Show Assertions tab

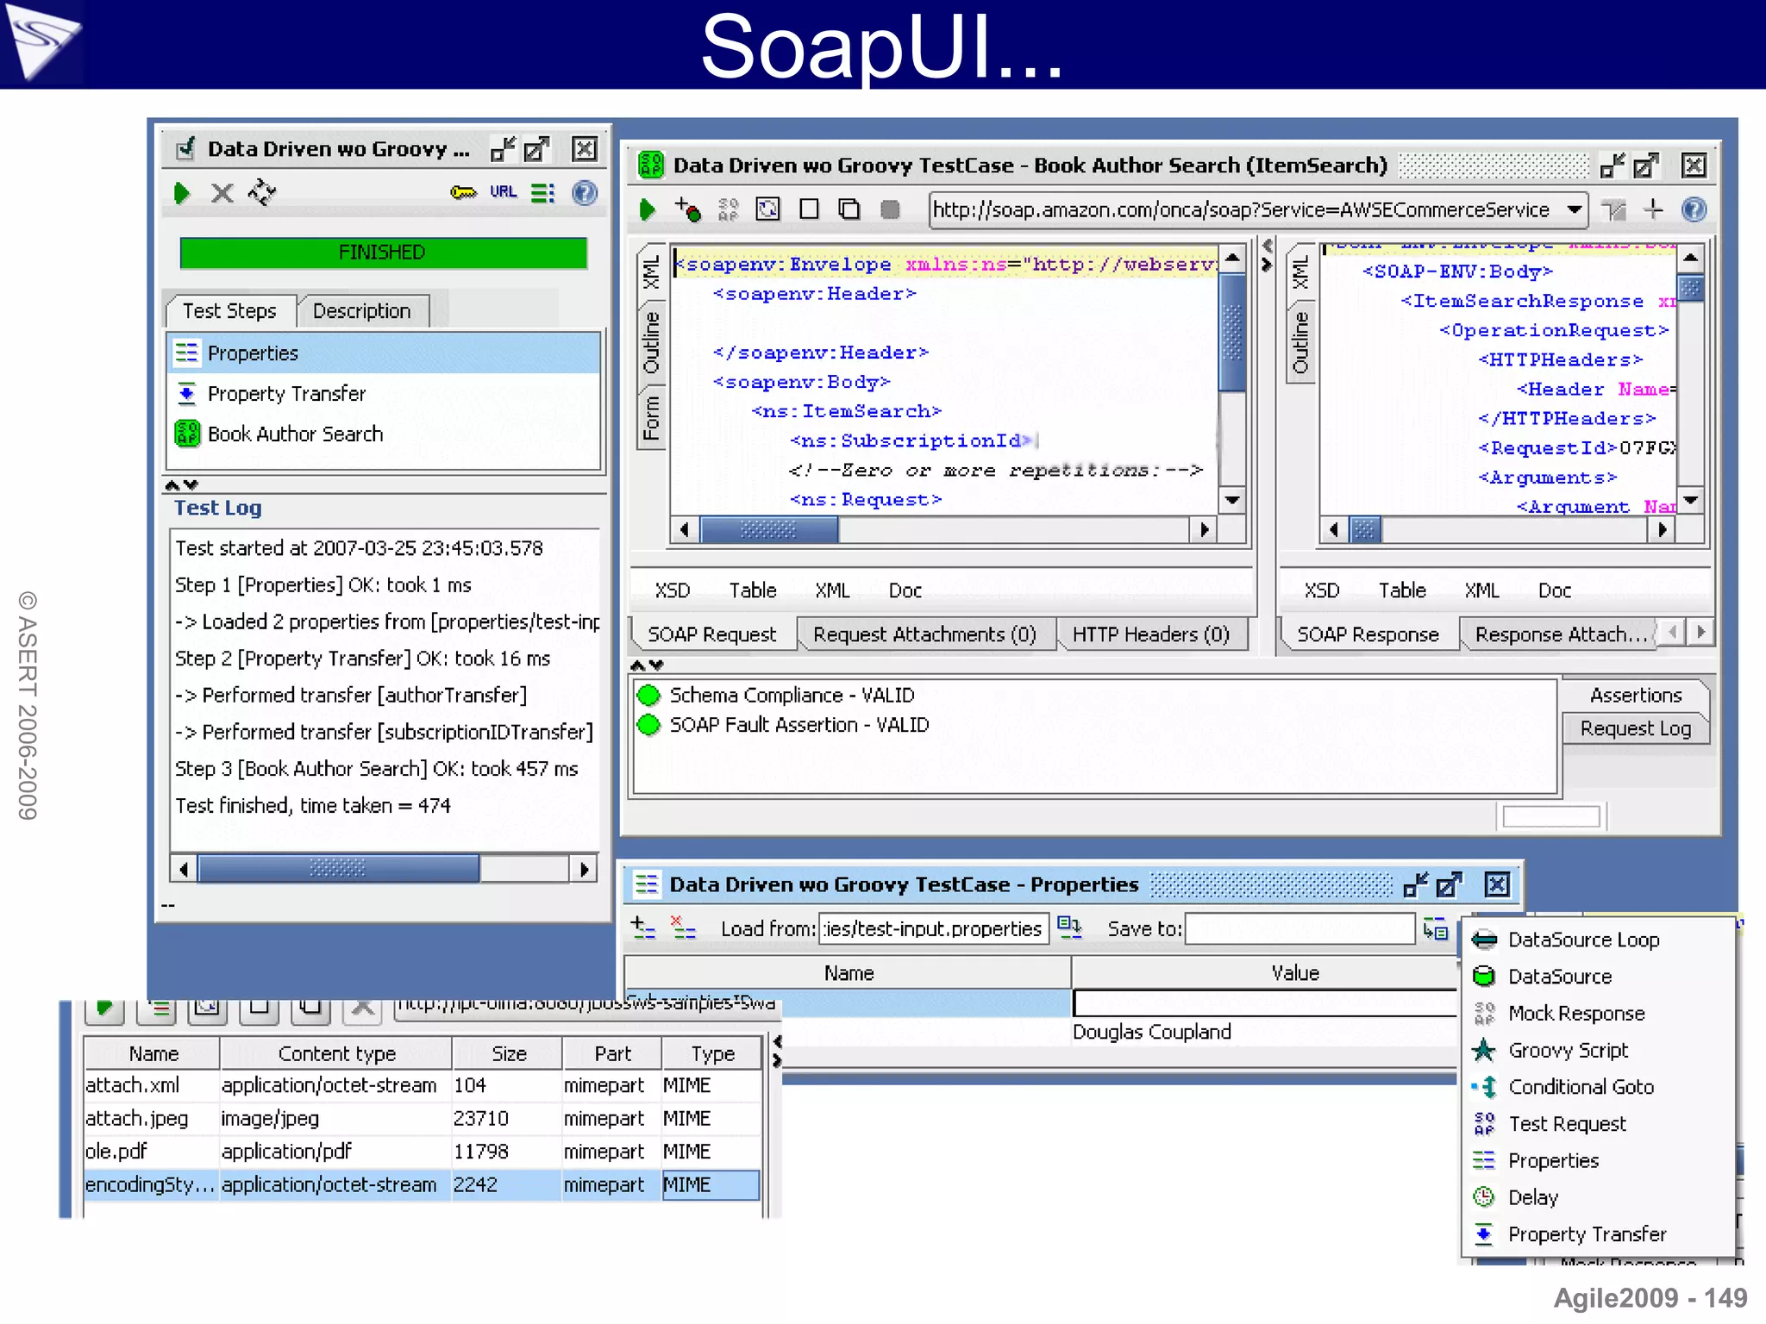[x=1636, y=695]
